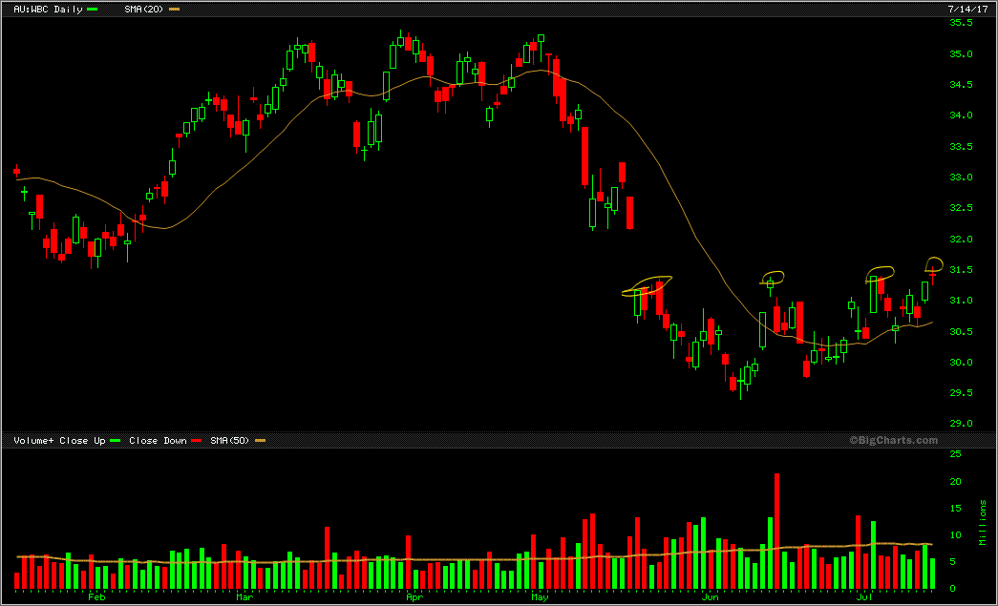Select the Jul month label

863,597
